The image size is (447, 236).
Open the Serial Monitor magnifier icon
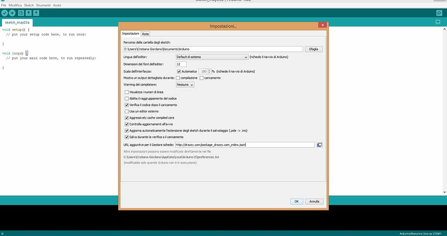(x=439, y=13)
